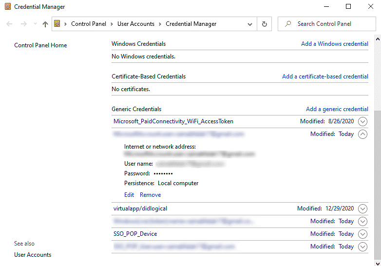The width and height of the screenshot is (381, 266).
Task: Click the scrollbar down arrow
Action: coord(378,264)
